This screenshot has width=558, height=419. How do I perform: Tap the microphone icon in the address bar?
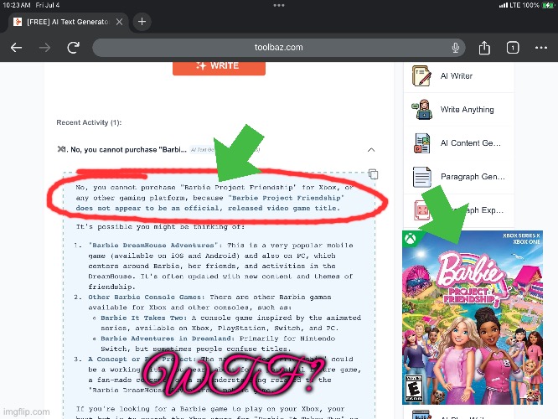455,47
